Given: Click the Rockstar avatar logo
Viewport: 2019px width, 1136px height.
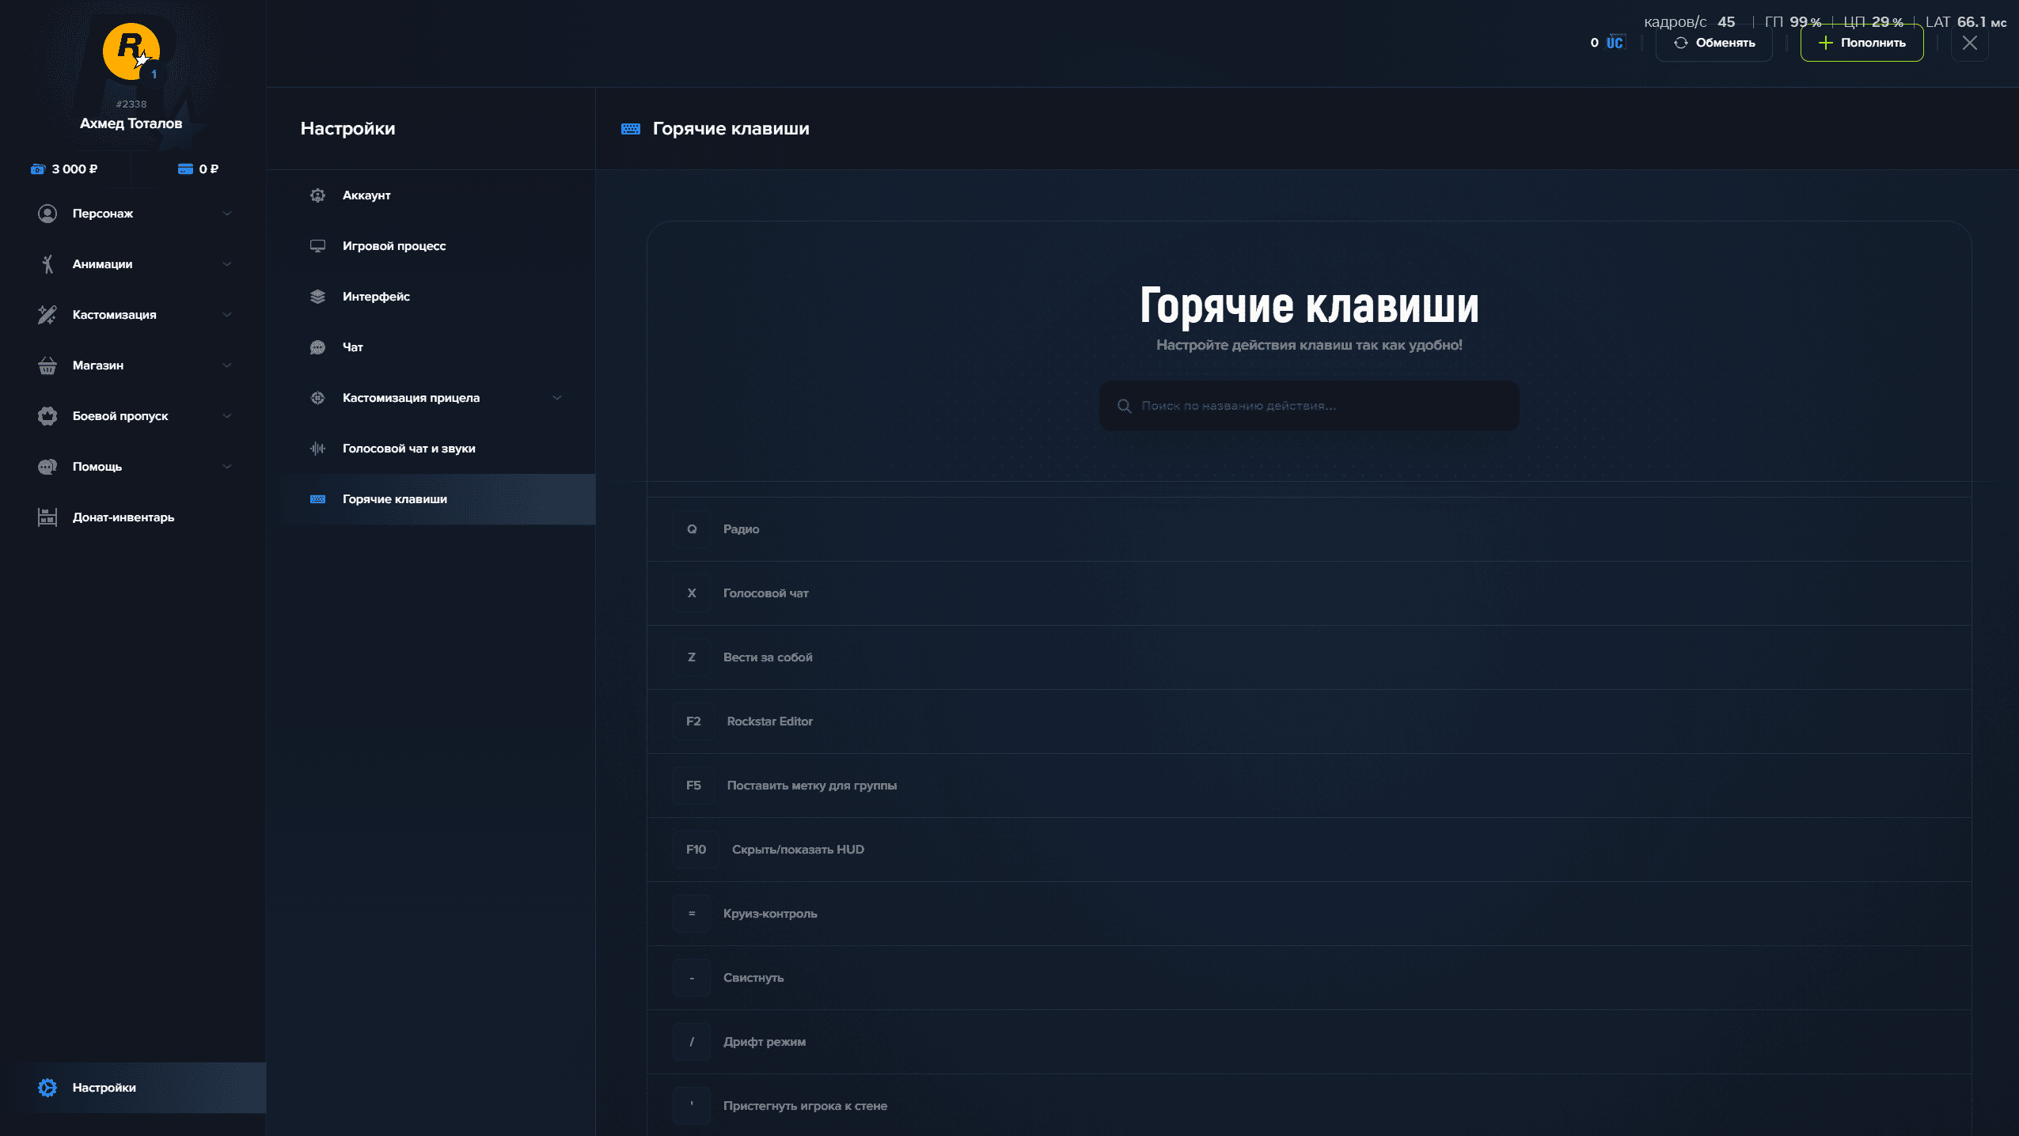Looking at the screenshot, I should [131, 51].
